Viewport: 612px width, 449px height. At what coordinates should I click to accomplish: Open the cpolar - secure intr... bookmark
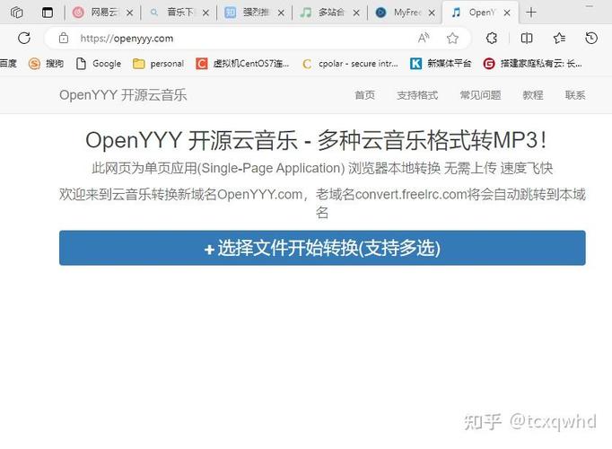click(x=350, y=63)
